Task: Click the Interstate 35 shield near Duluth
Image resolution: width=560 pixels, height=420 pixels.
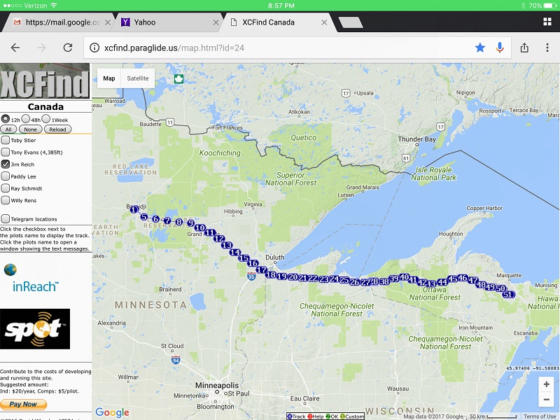Action: tap(251, 276)
